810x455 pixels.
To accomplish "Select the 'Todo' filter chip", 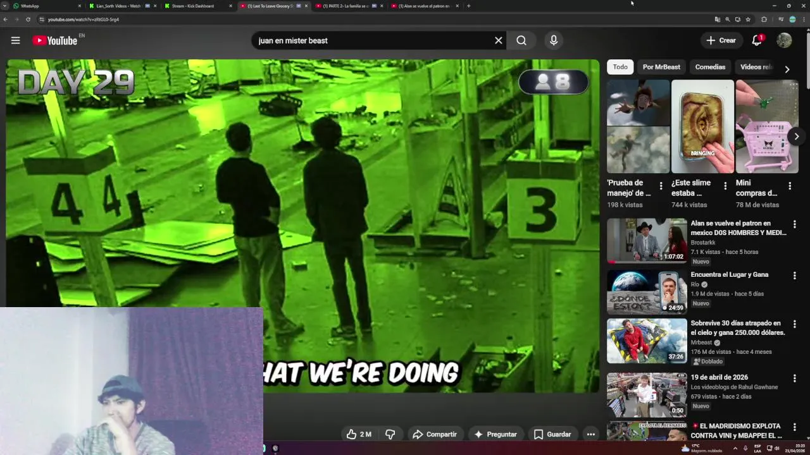I will (x=620, y=67).
